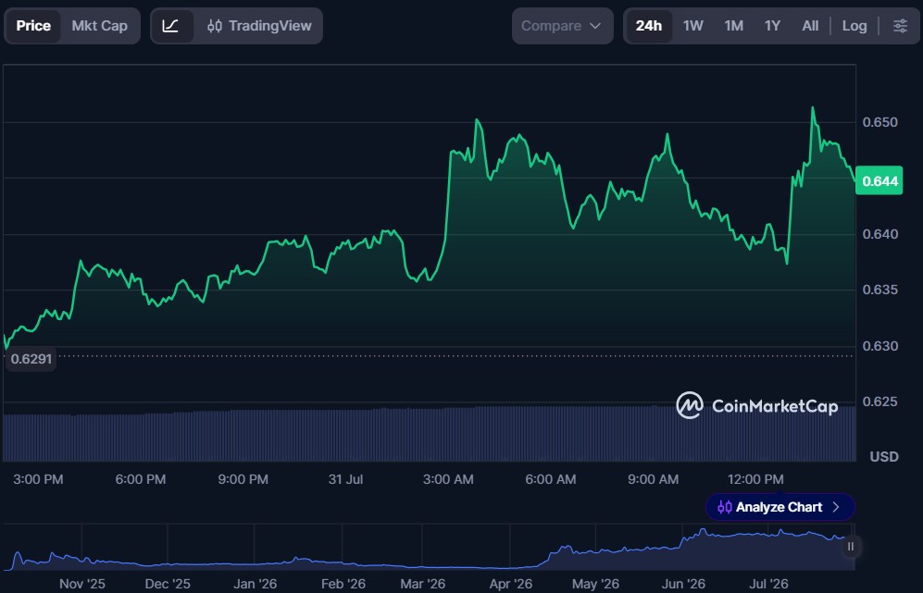Click Mar '26 on the overview timeline
The height and width of the screenshot is (593, 923).
(x=423, y=584)
